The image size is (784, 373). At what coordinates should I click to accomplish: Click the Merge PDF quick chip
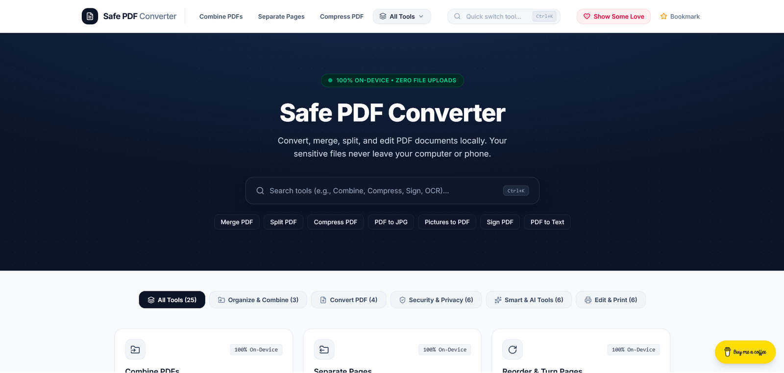coord(237,222)
